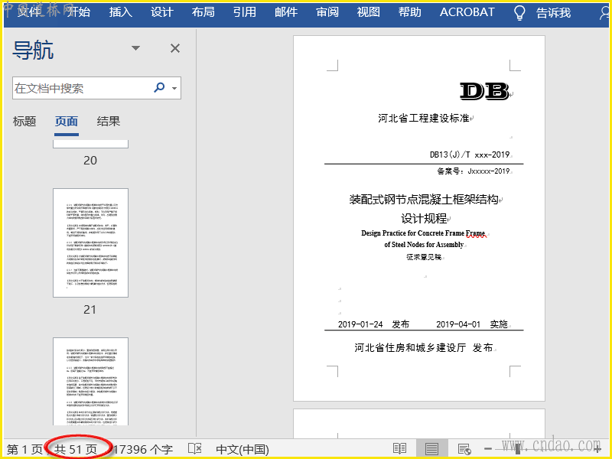Open the 插入 ribbon tab

[x=120, y=12]
